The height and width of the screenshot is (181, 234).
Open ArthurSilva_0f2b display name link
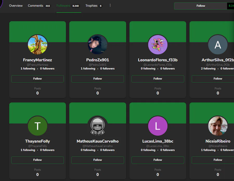218,60
